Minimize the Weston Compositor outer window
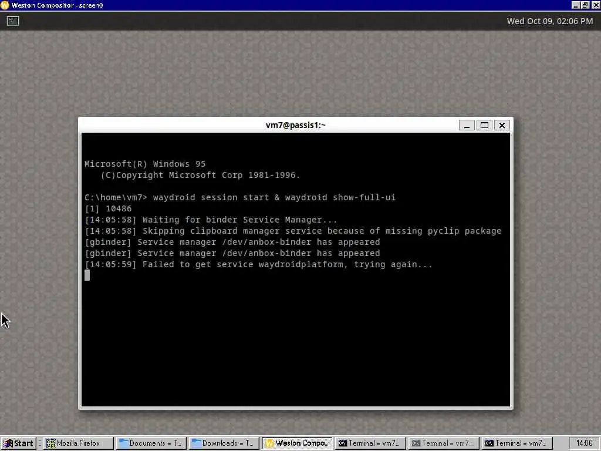 click(x=575, y=5)
